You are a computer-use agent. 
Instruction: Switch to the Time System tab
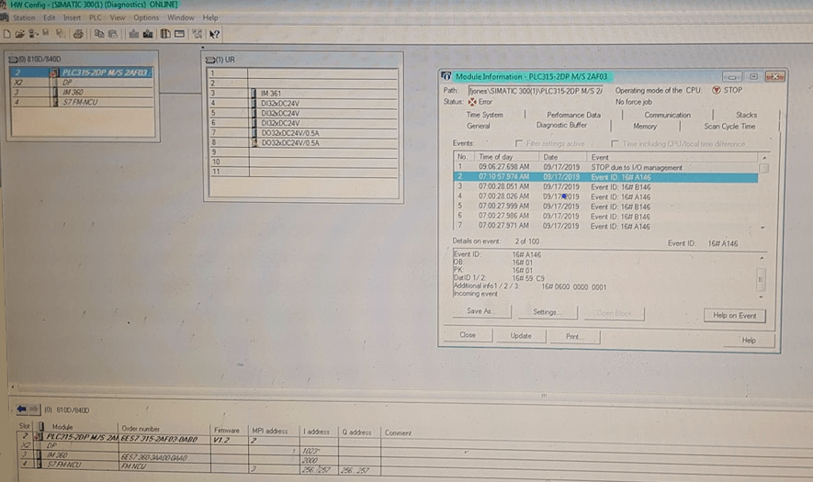tap(484, 115)
